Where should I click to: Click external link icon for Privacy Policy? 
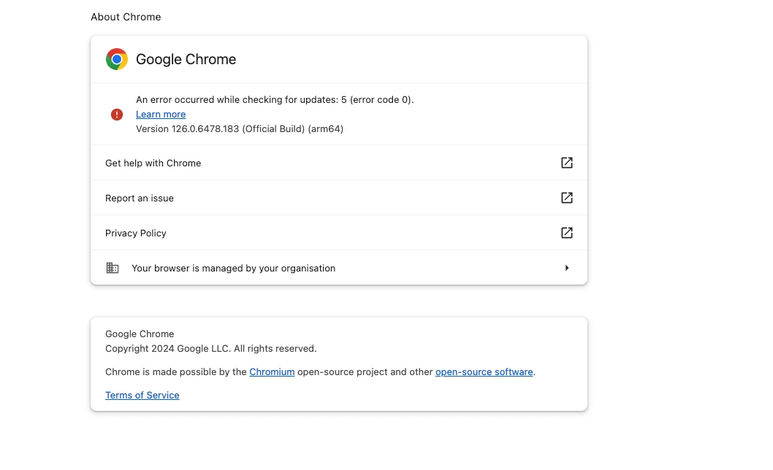(567, 233)
